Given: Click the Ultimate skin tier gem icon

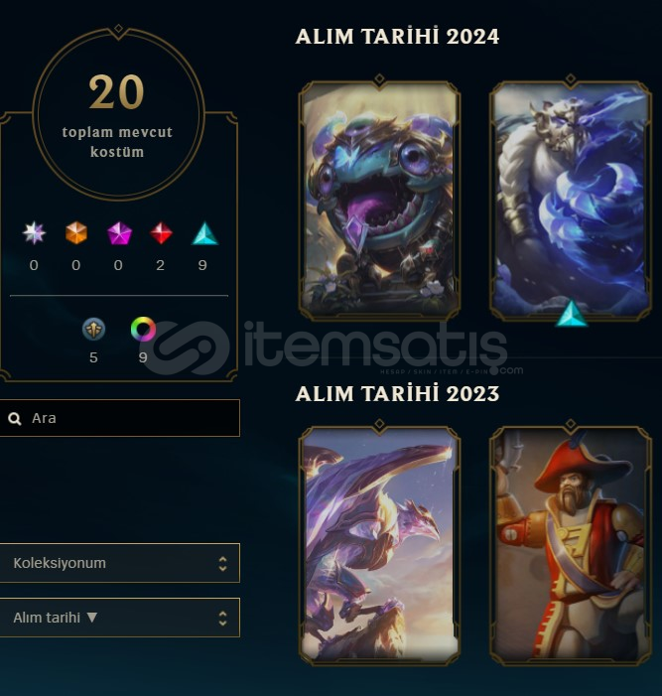Looking at the screenshot, I should [34, 233].
